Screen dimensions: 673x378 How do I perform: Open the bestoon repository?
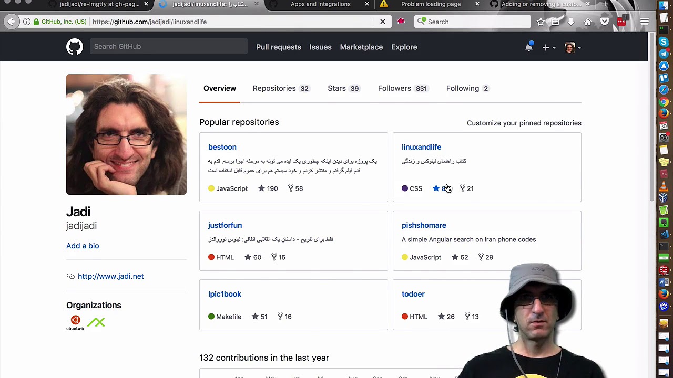tap(222, 147)
